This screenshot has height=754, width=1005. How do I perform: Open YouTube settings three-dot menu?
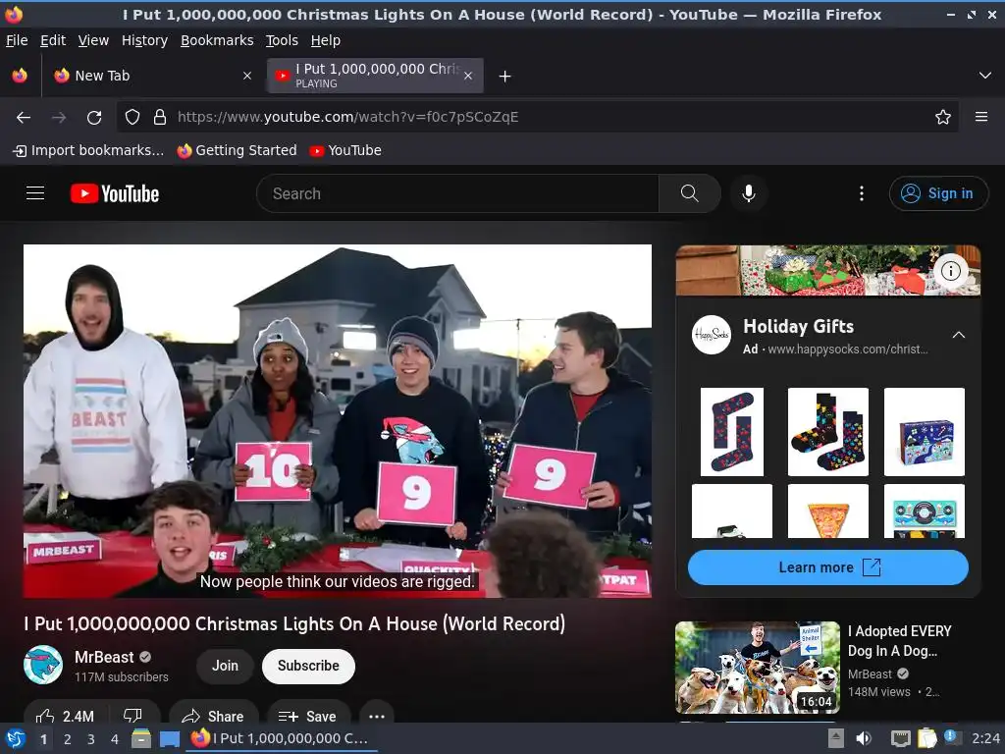pyautogui.click(x=862, y=193)
